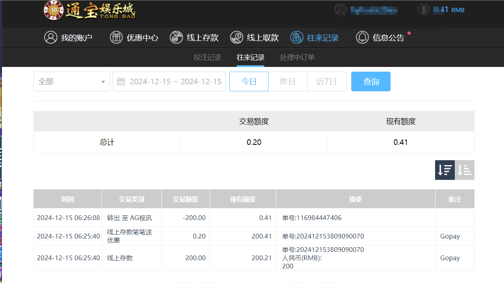Enable the 近7日 date range filter
This screenshot has width=504, height=283.
coord(327,81)
